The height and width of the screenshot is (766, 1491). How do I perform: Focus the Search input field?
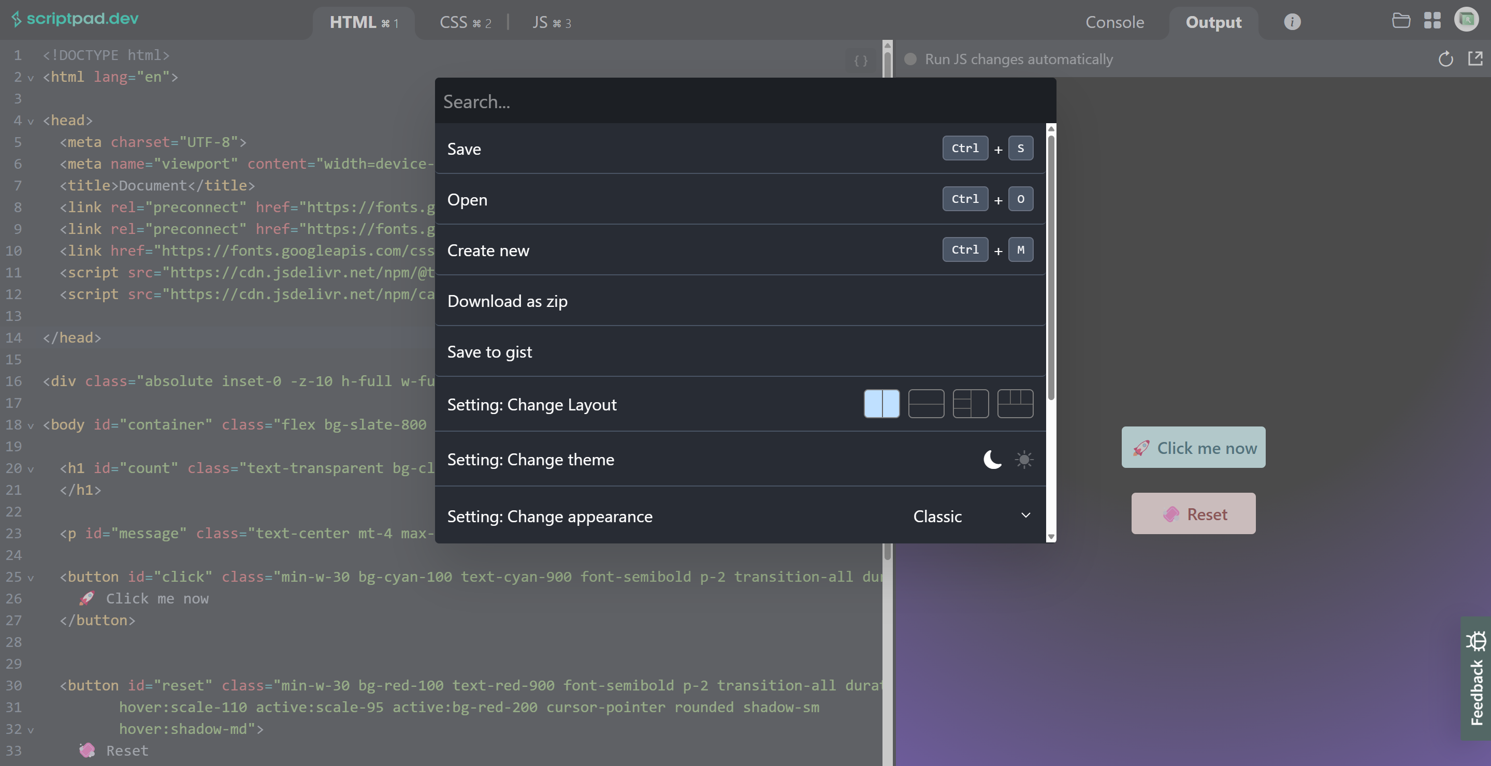[x=745, y=101]
